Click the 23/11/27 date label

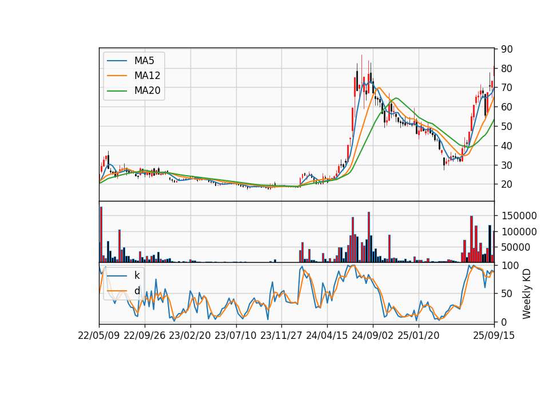pyautogui.click(x=281, y=335)
